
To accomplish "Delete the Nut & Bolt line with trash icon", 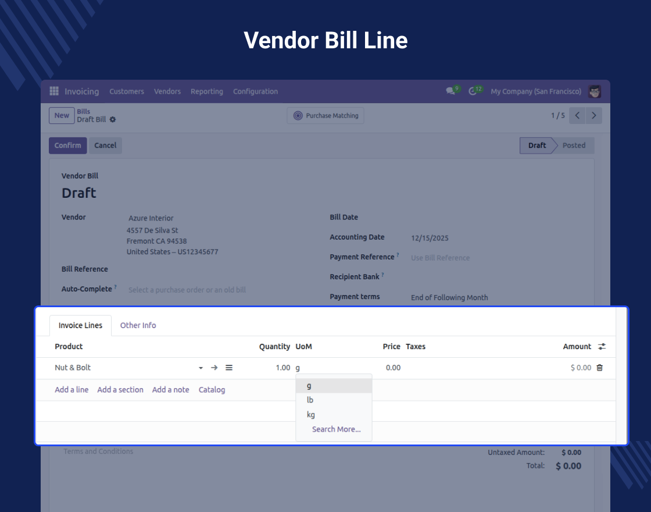I will point(599,367).
